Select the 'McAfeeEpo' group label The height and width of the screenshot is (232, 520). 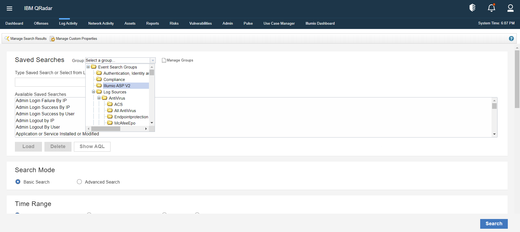[x=125, y=123]
